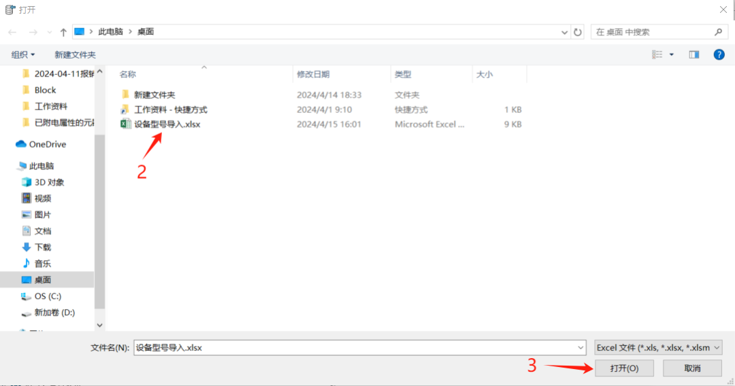
Task: Expand the 文件名 dropdown arrow
Action: click(x=581, y=348)
